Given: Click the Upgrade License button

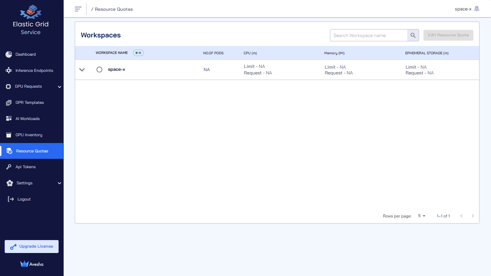Looking at the screenshot, I should coord(32,247).
